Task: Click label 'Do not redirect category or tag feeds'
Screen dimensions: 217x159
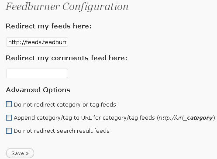Action: click(x=65, y=105)
